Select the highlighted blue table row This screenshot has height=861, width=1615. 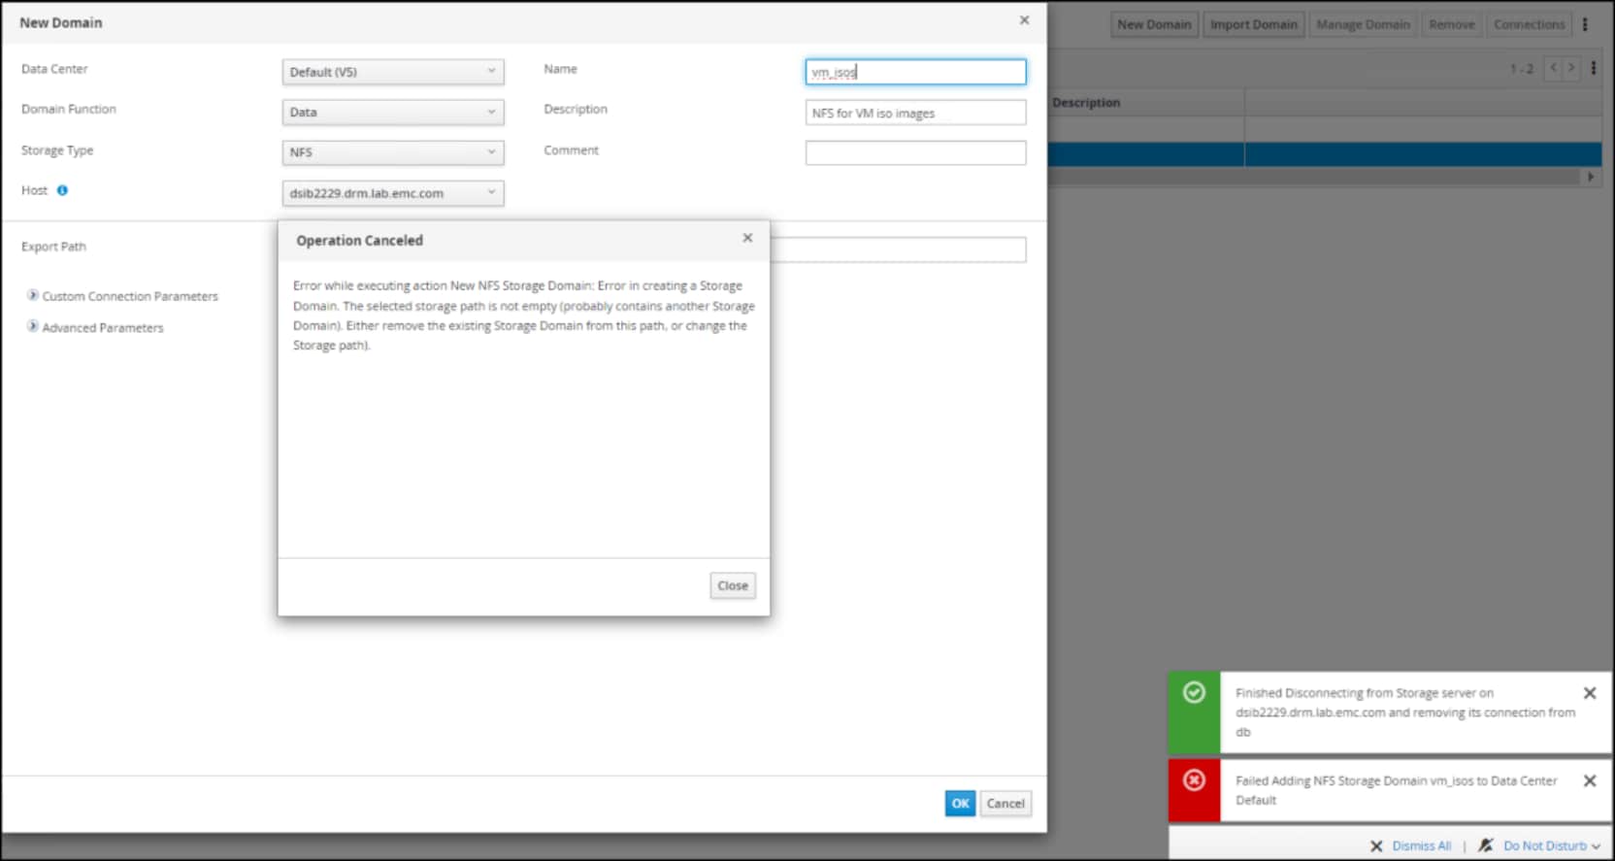click(x=1325, y=154)
